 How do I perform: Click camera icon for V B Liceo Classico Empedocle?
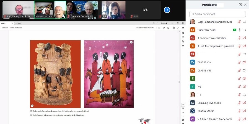pyautogui.click(x=244, y=119)
